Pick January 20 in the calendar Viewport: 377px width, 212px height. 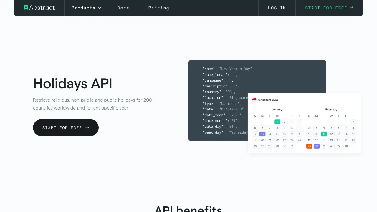[x=262, y=140]
